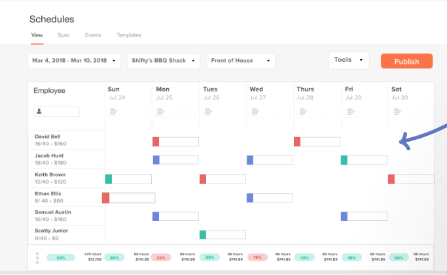Select Samuel Austin's Monday blue shift
447x275 pixels.
pyautogui.click(x=175, y=216)
